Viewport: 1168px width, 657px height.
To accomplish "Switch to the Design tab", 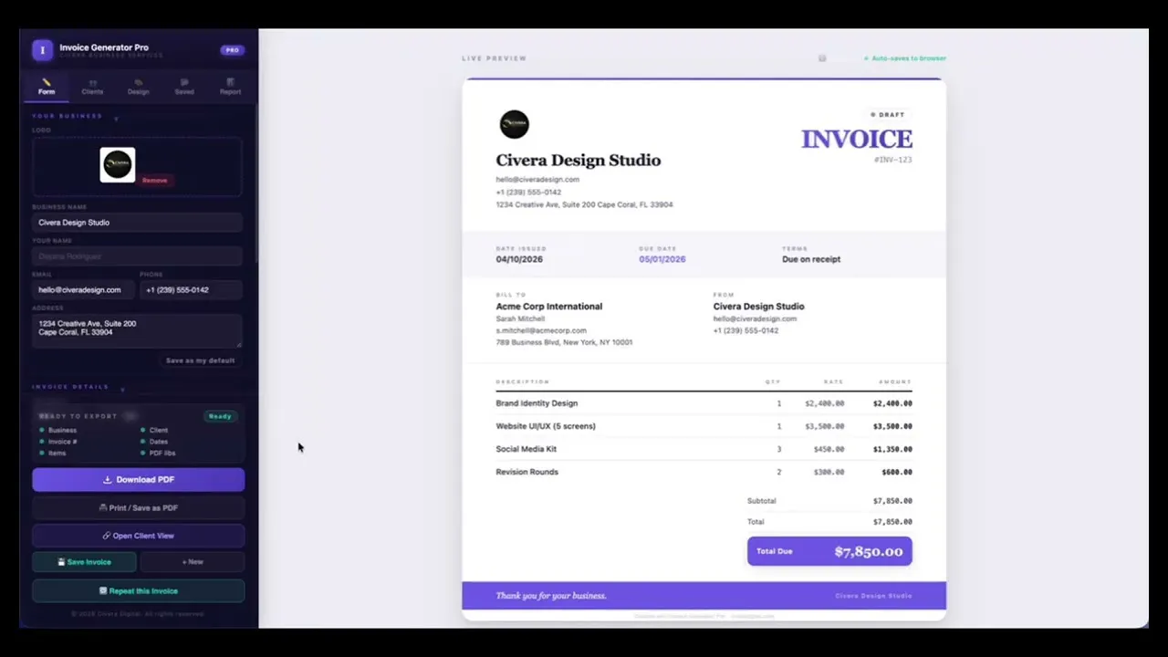I will point(139,88).
